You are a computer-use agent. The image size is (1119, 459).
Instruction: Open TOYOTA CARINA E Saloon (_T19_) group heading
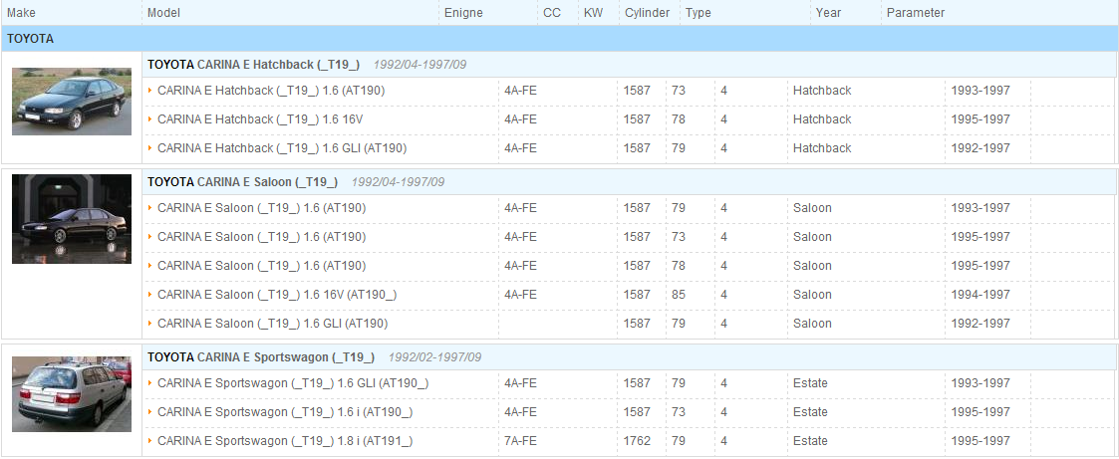coord(243,182)
